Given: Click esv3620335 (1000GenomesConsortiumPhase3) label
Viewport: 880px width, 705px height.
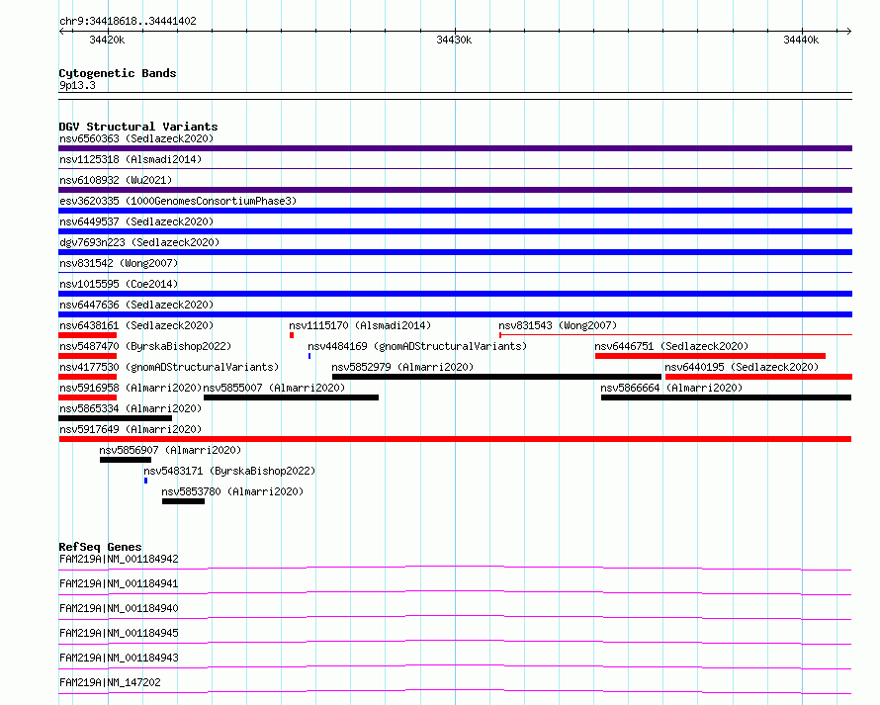Looking at the screenshot, I should 178,201.
